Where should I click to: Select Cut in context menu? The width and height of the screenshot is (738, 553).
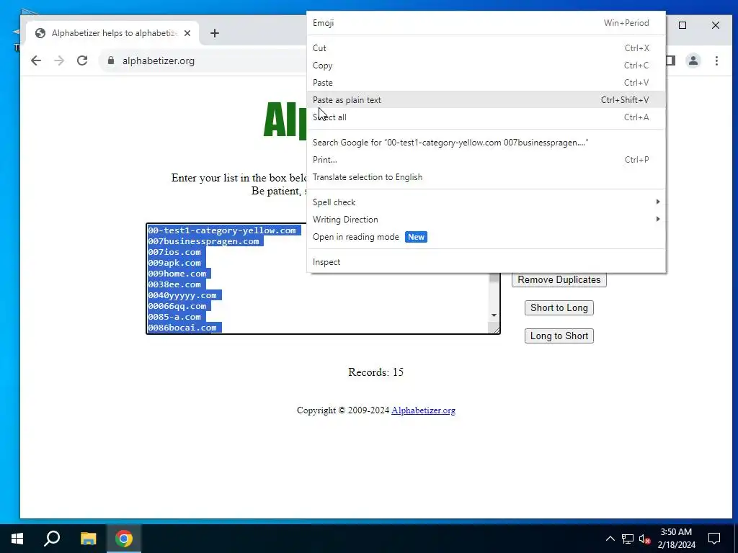486,48
